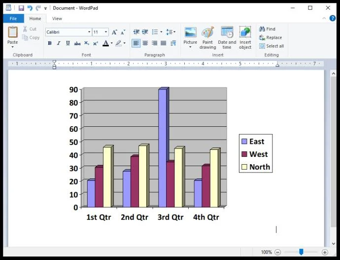This screenshot has width=340, height=260.
Task: Maximize the WordPad window
Action: coord(310,8)
